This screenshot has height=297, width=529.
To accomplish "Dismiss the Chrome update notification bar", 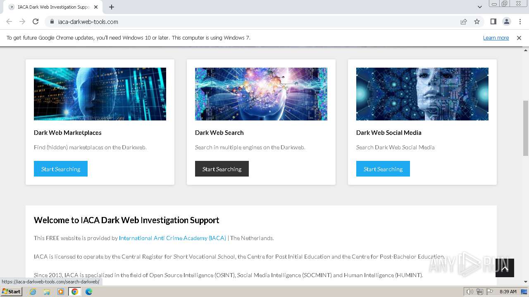I will tap(519, 38).
